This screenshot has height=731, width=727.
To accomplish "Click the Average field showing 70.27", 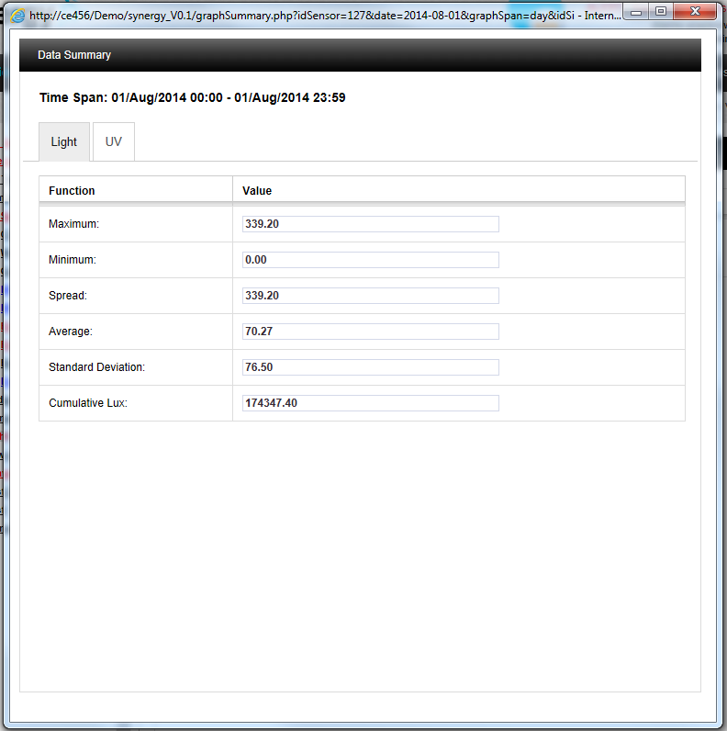I will click(371, 332).
